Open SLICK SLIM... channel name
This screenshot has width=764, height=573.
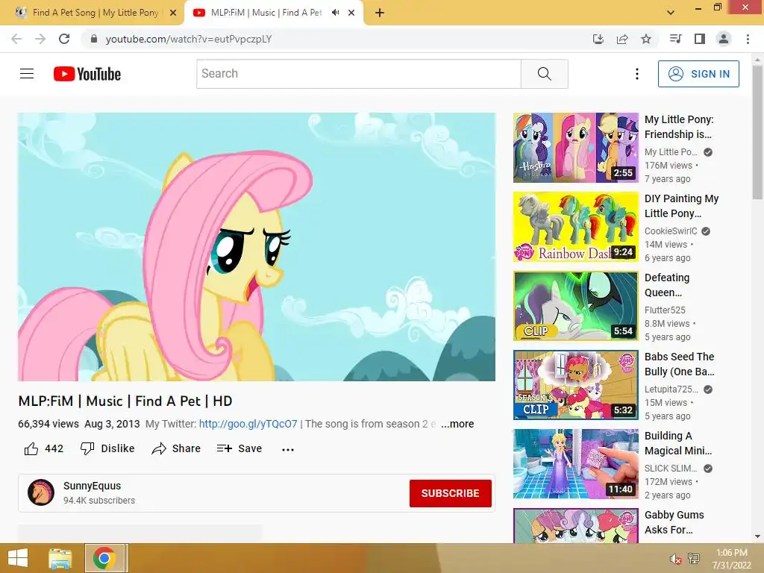(x=671, y=469)
